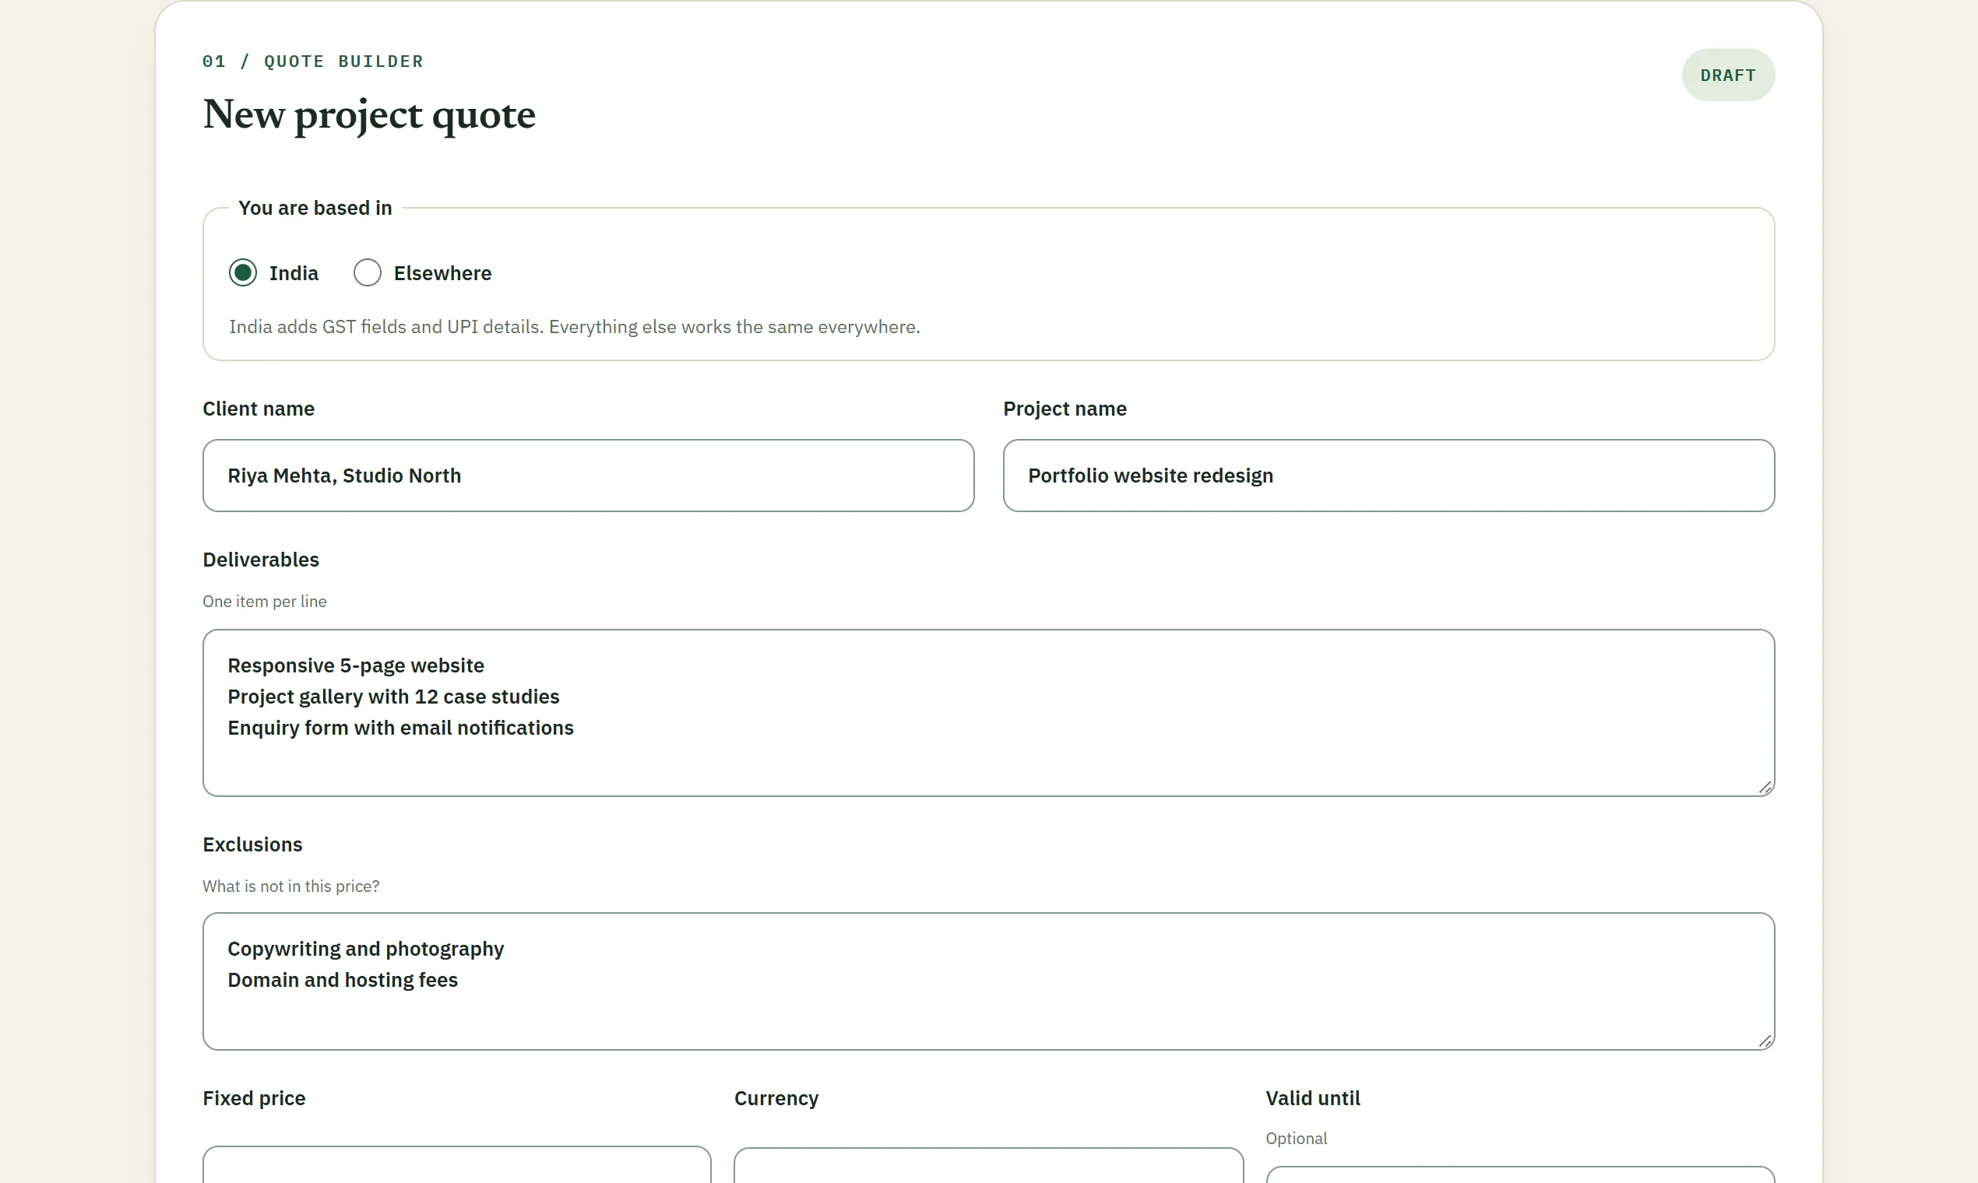The height and width of the screenshot is (1183, 1978).
Task: Click the 'Optional' hint under Valid until
Action: click(1296, 1139)
